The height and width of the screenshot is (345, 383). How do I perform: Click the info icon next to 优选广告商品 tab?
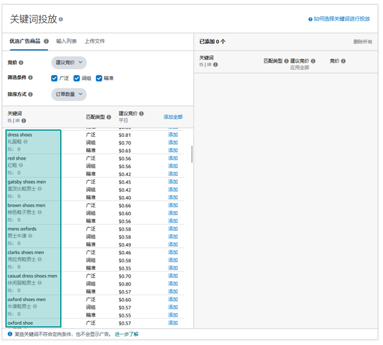[x=46, y=42]
